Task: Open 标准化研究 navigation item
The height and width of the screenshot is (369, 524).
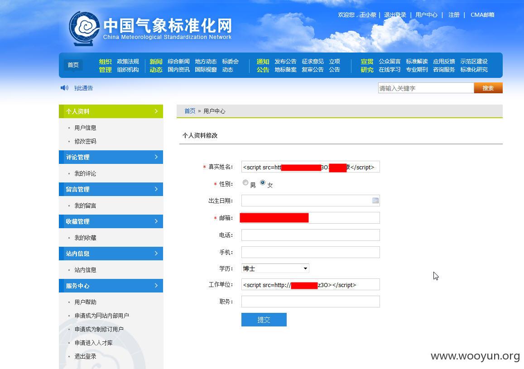Action: (474, 69)
